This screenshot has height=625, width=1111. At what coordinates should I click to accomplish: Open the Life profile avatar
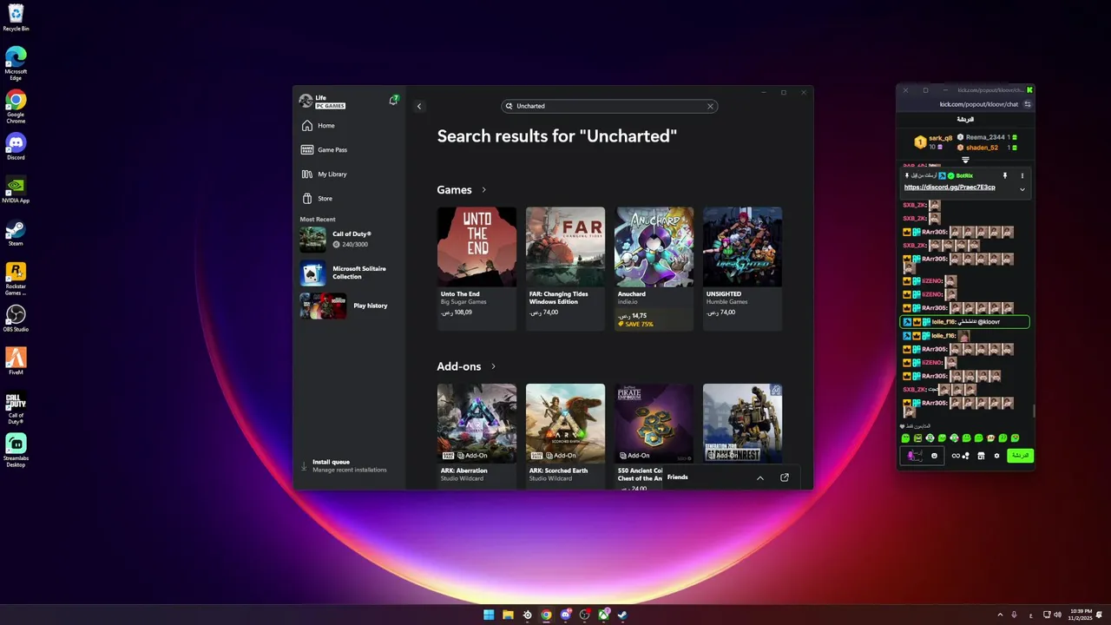[306, 101]
